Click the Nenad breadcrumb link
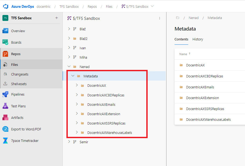Viewport: 245px width, 166px height. click(x=194, y=18)
